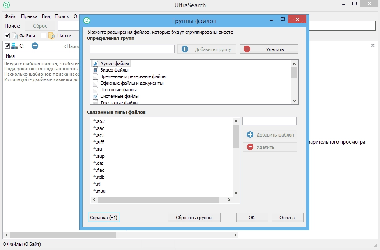Screen dimensions: 380x250
Task: Click the group list scroll-down arrow
Action: pos(295,101)
